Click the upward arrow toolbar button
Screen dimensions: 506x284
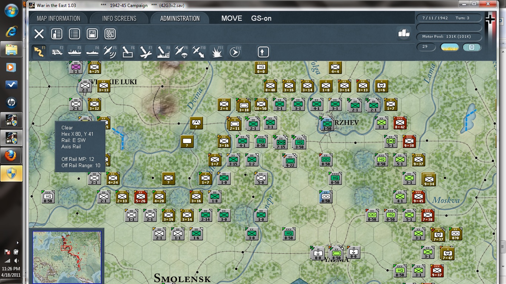pyautogui.click(x=263, y=52)
